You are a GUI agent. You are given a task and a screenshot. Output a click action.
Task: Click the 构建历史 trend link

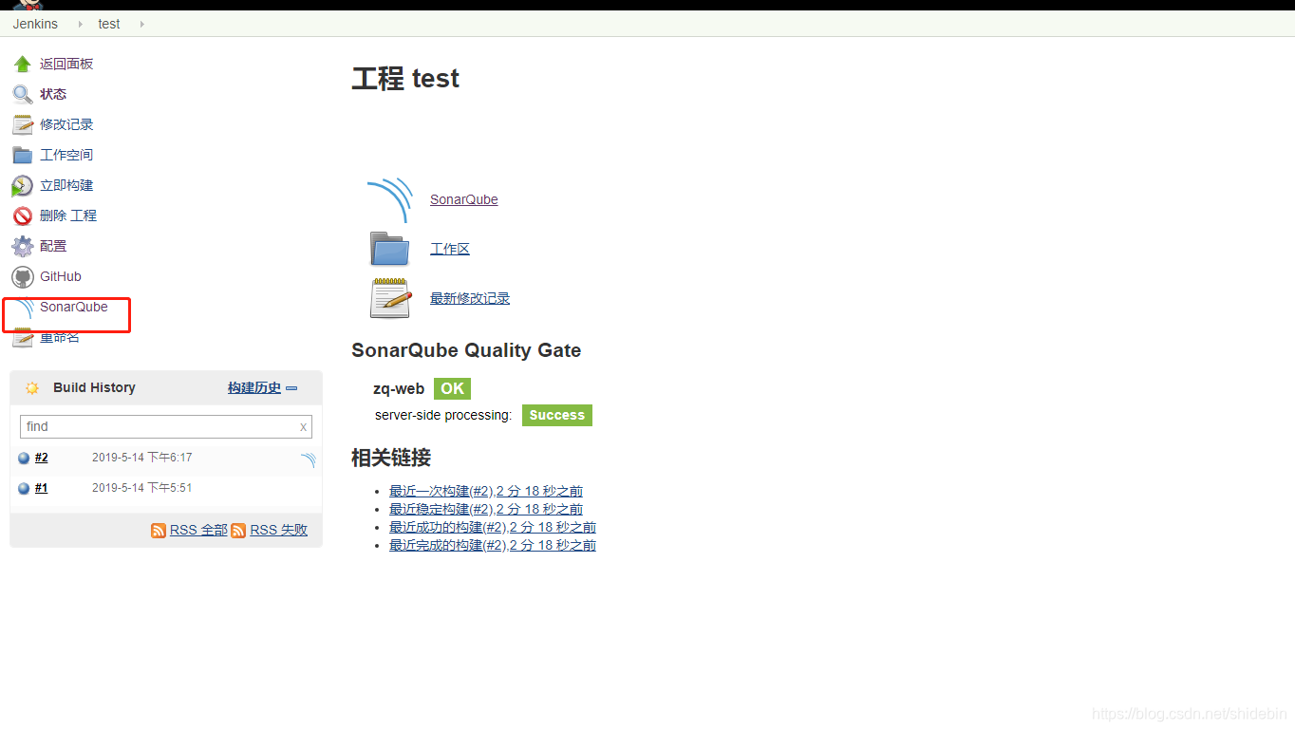(254, 387)
